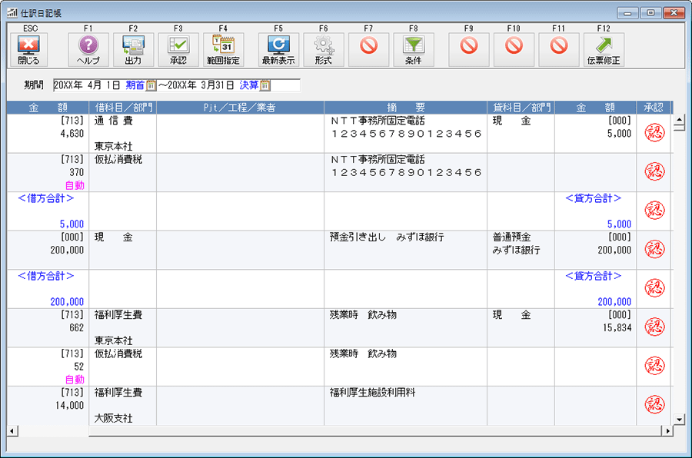The height and width of the screenshot is (458, 692).
Task: Click the ESC 閉じる close icon
Action: (x=28, y=49)
